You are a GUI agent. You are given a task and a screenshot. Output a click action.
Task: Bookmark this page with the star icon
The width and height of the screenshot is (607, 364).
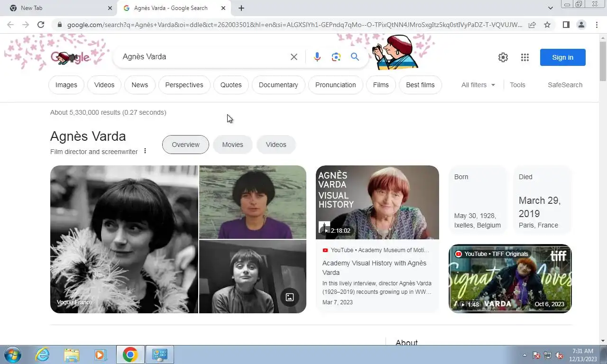547,25
